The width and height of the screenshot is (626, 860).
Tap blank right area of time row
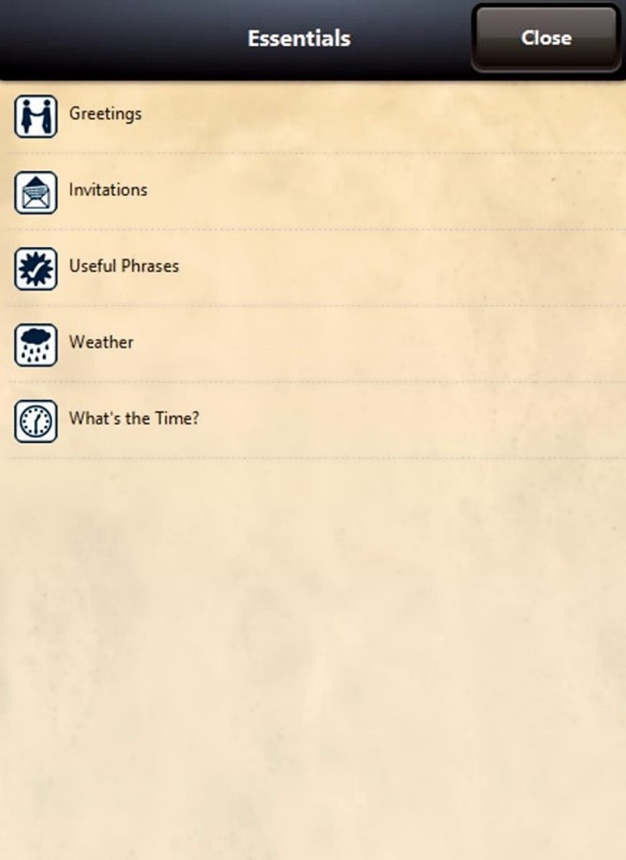(x=430, y=421)
